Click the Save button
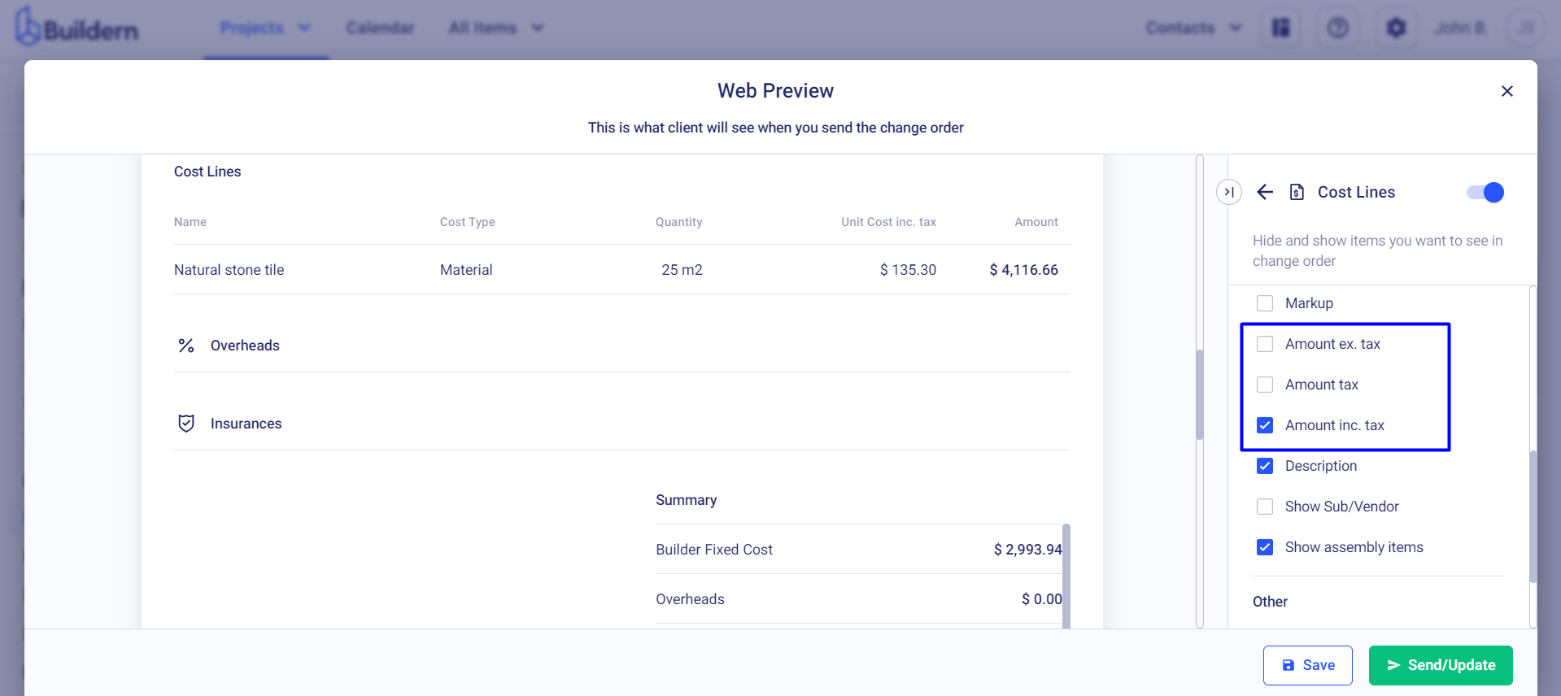This screenshot has height=696, width=1561. [1307, 665]
